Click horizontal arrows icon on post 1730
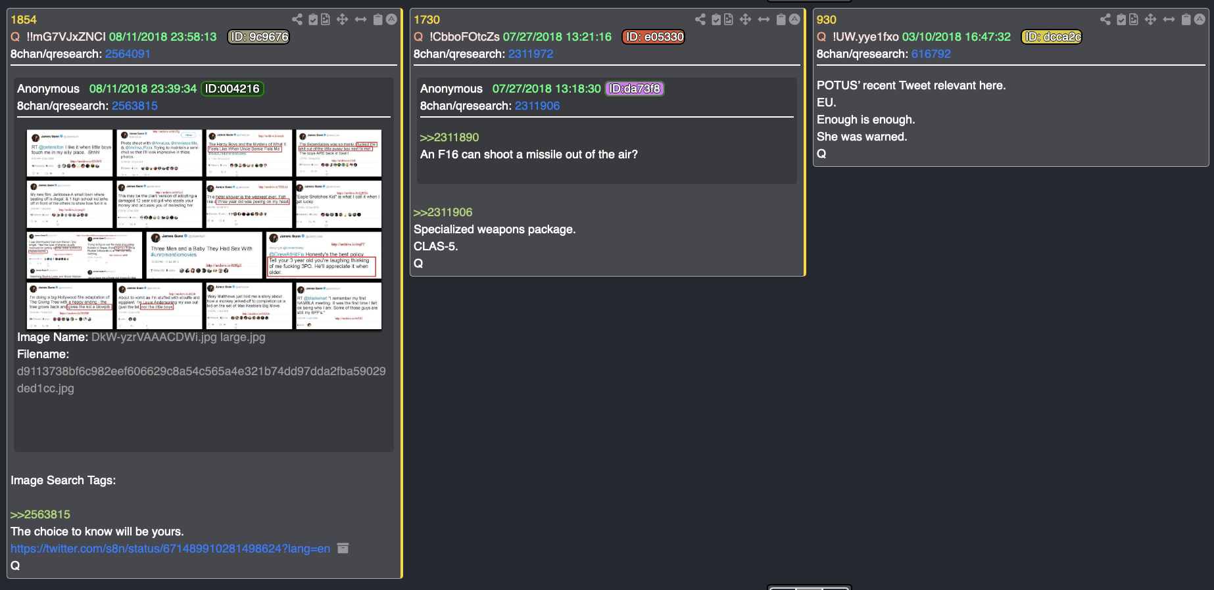Viewport: 1214px width, 590px height. point(764,20)
